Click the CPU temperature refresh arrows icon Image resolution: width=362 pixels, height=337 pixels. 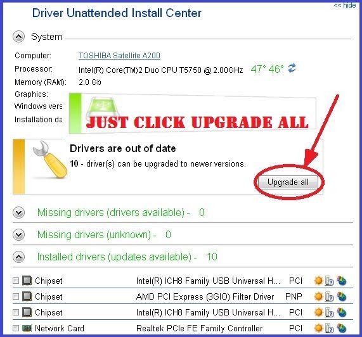click(x=292, y=68)
